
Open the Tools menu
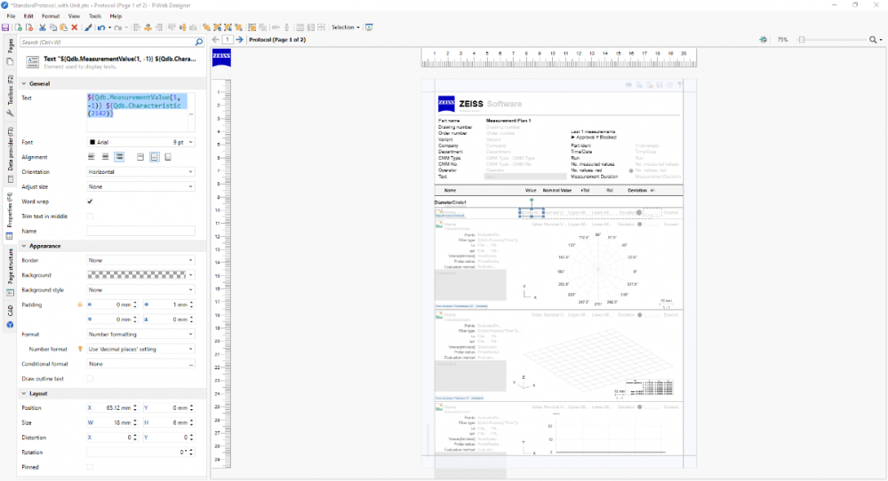click(x=95, y=16)
